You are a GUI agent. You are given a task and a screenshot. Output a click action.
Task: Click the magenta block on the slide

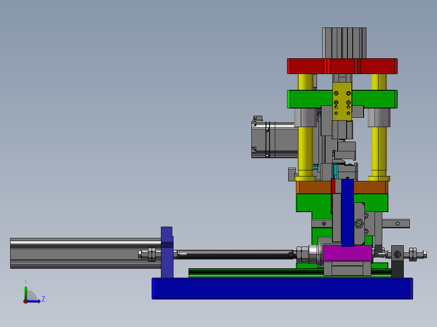pyautogui.click(x=347, y=254)
